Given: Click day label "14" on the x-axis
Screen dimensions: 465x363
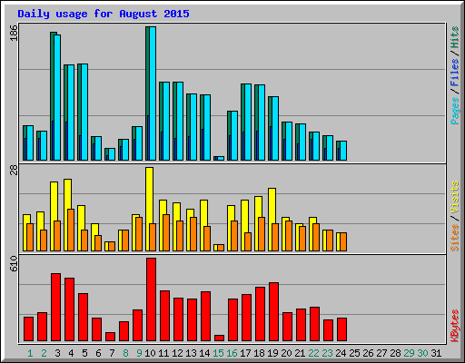Looking at the screenshot, I should [x=204, y=353].
